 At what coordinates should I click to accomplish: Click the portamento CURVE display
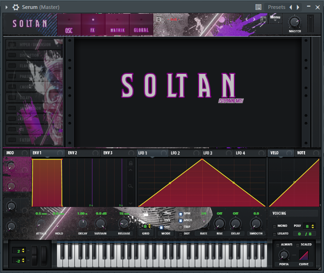coord(304,255)
